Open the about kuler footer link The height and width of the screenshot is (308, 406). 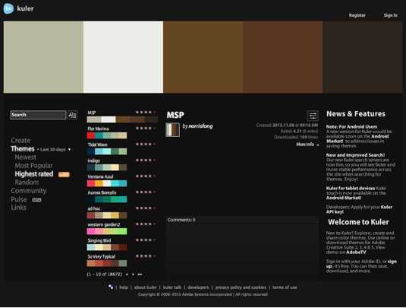[x=145, y=287]
